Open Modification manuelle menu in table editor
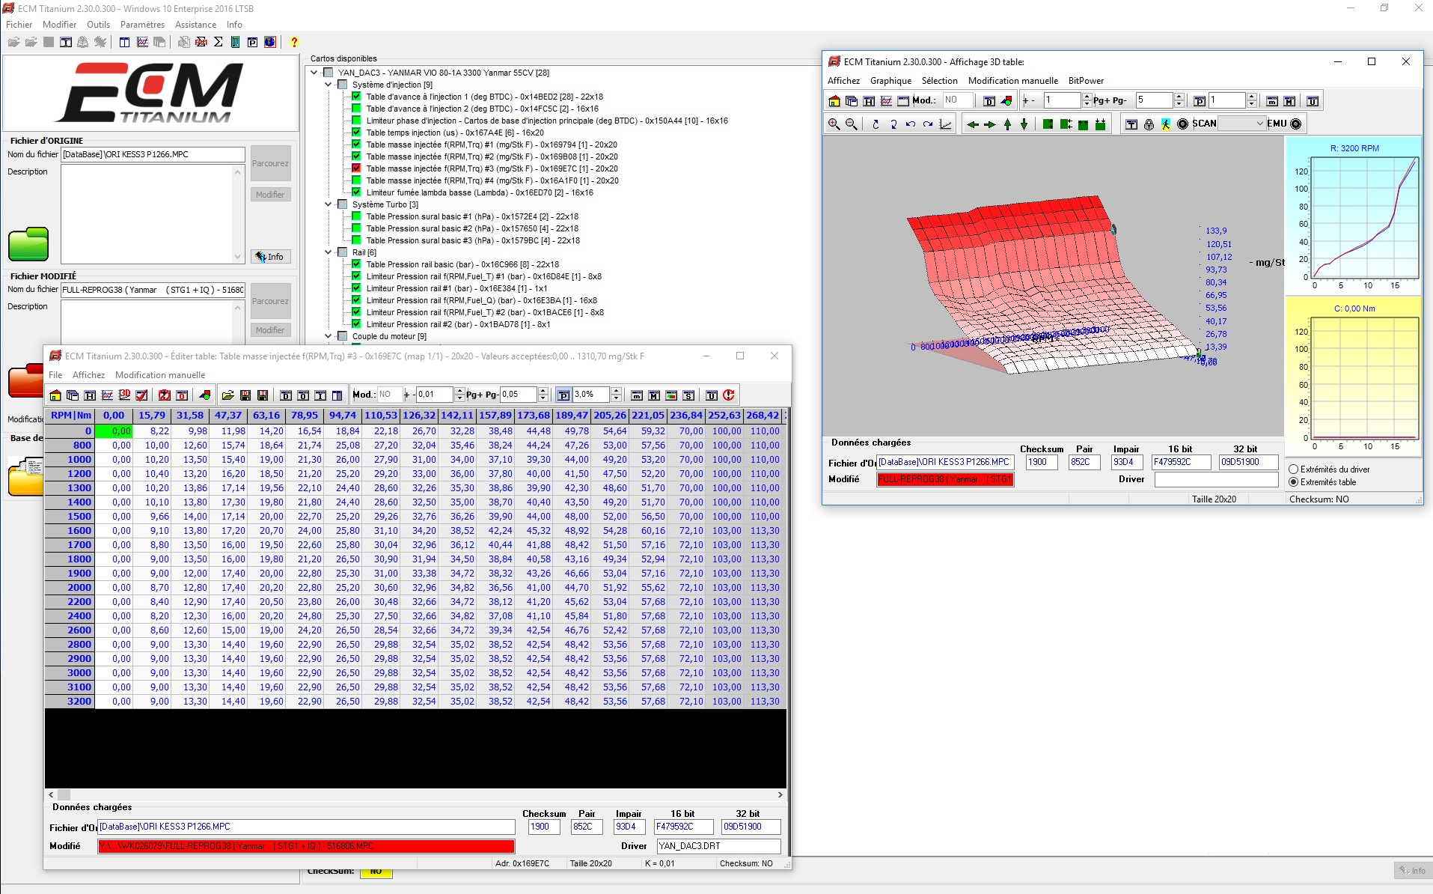The image size is (1433, 894). click(160, 375)
